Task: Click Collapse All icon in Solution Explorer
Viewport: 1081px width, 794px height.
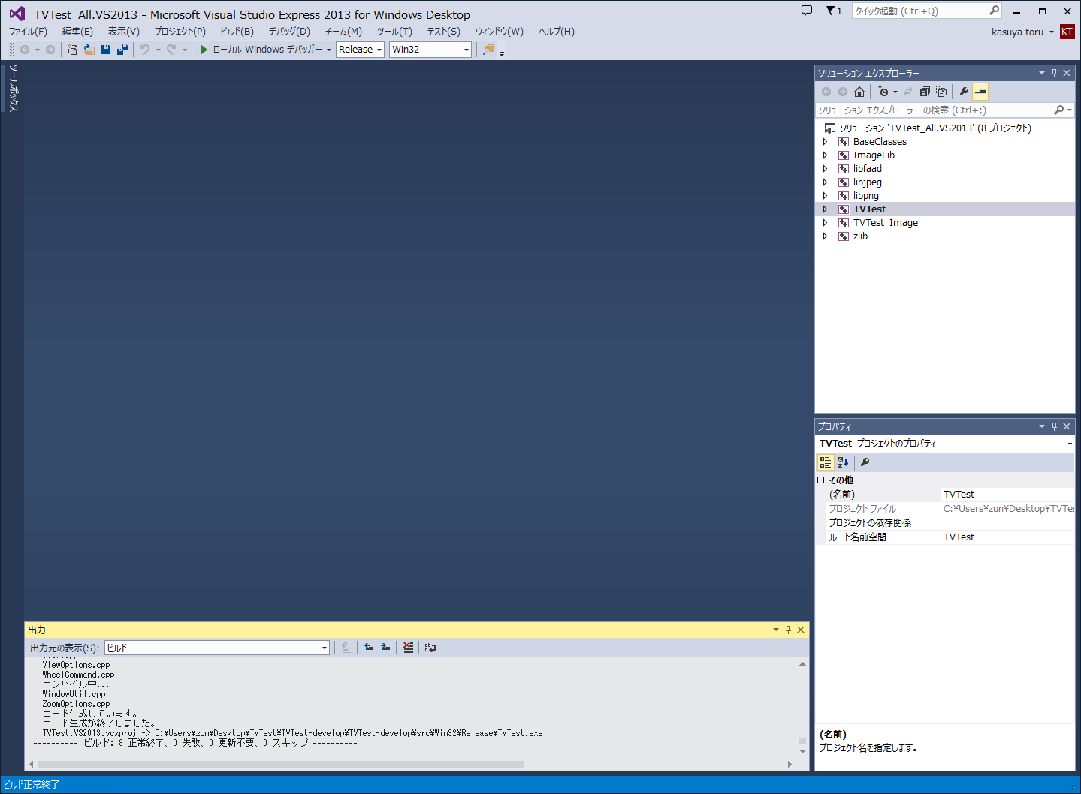Action: 925,92
